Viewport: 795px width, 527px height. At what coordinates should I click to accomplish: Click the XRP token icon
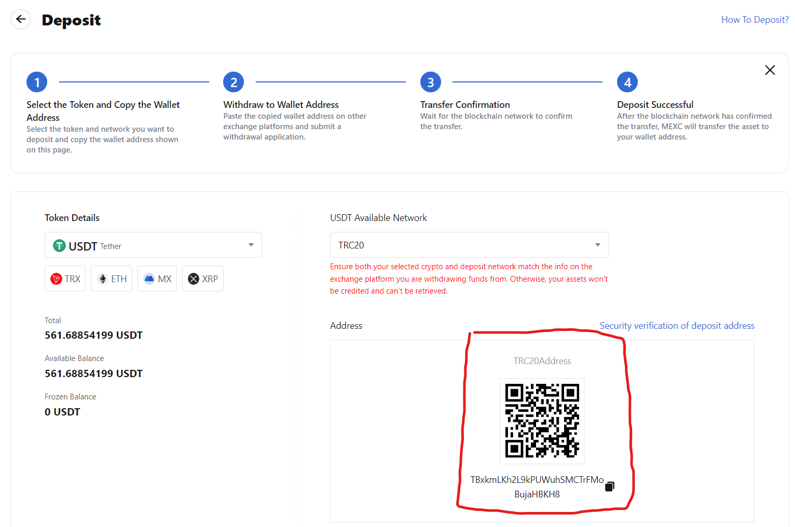[194, 279]
